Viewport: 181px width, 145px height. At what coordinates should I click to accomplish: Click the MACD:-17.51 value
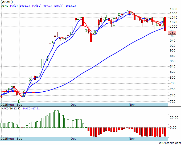(31, 109)
